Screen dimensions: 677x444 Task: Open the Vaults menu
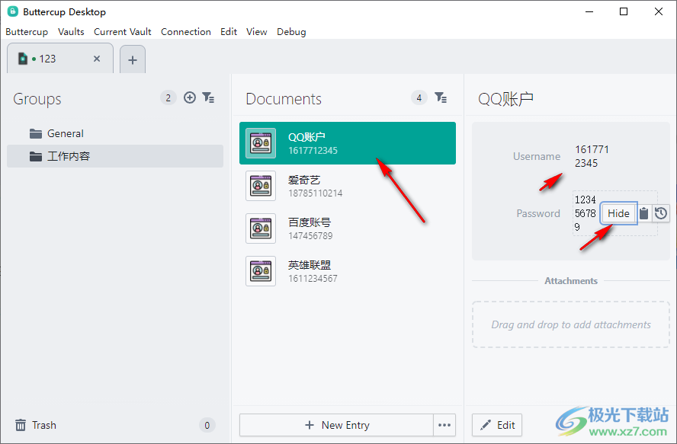(x=71, y=32)
